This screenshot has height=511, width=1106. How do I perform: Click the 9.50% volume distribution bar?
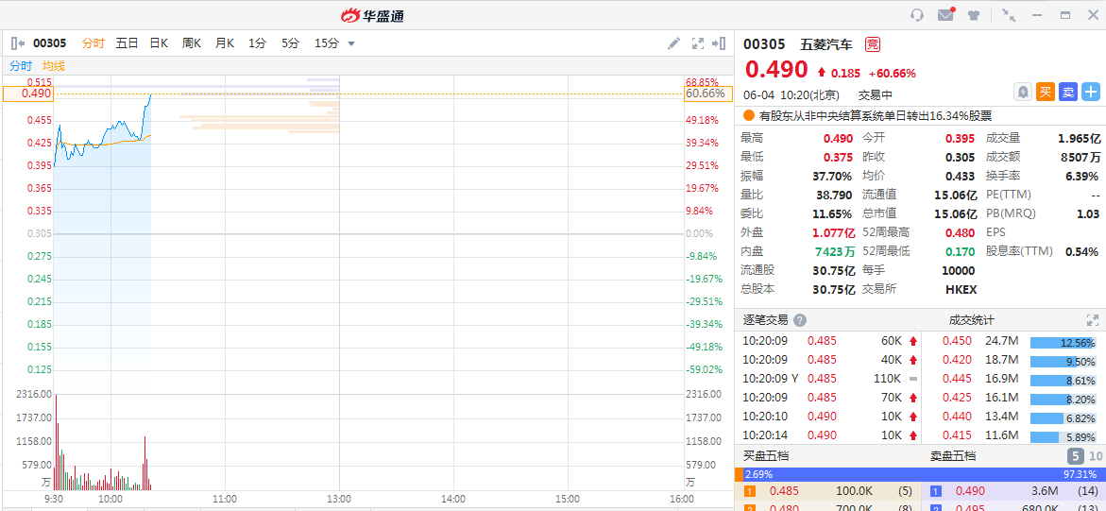(1063, 362)
